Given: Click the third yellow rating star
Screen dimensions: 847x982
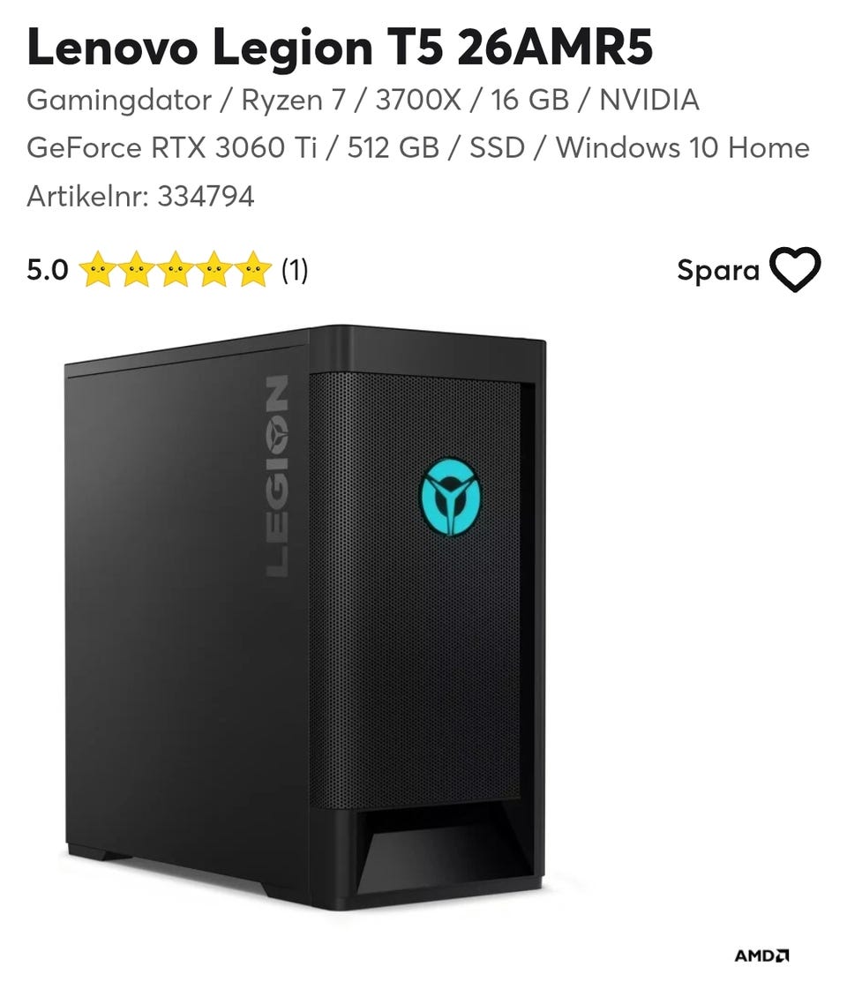Looking at the screenshot, I should click(x=176, y=269).
